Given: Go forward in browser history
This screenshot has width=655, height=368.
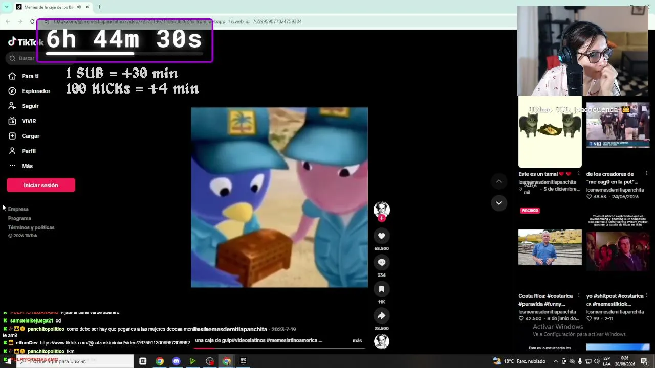Looking at the screenshot, I should click(x=20, y=21).
